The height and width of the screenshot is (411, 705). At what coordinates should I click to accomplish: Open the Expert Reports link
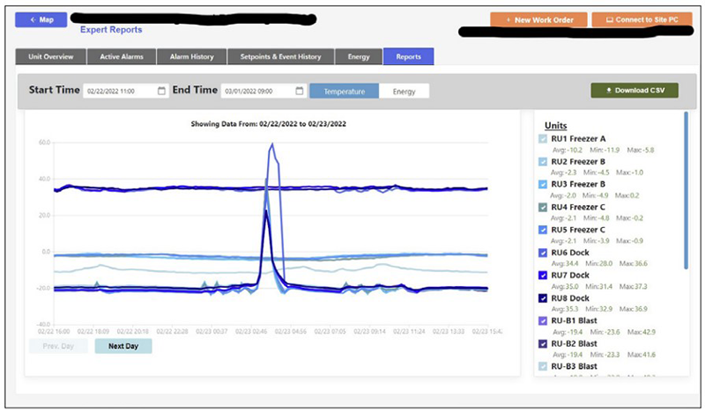(x=111, y=30)
